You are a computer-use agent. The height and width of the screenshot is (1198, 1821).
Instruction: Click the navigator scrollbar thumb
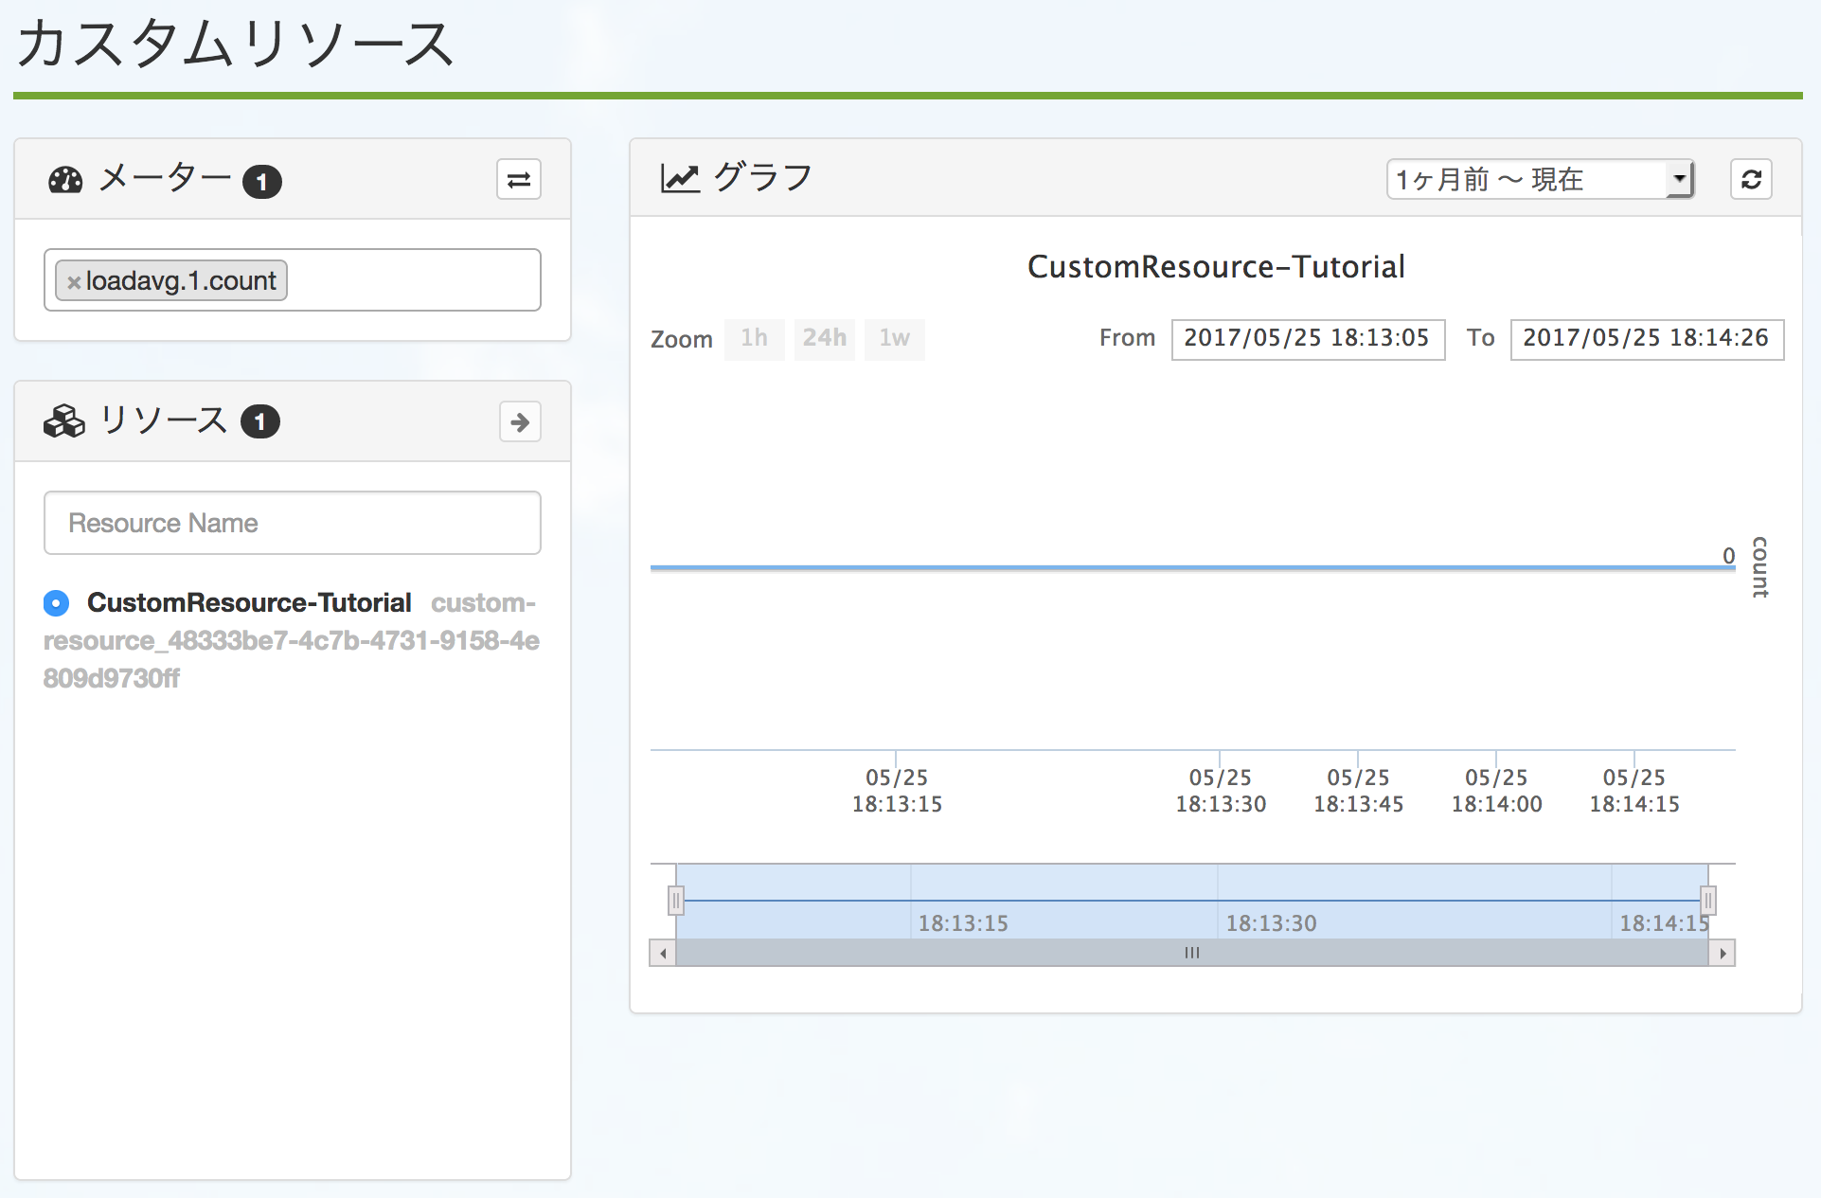coord(1192,953)
